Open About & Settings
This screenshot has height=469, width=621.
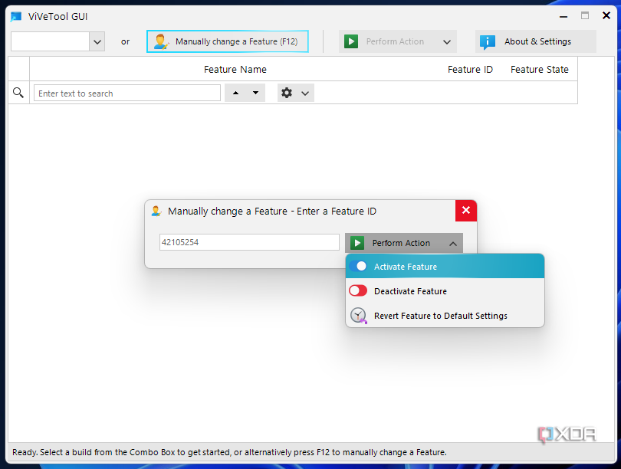pyautogui.click(x=535, y=41)
